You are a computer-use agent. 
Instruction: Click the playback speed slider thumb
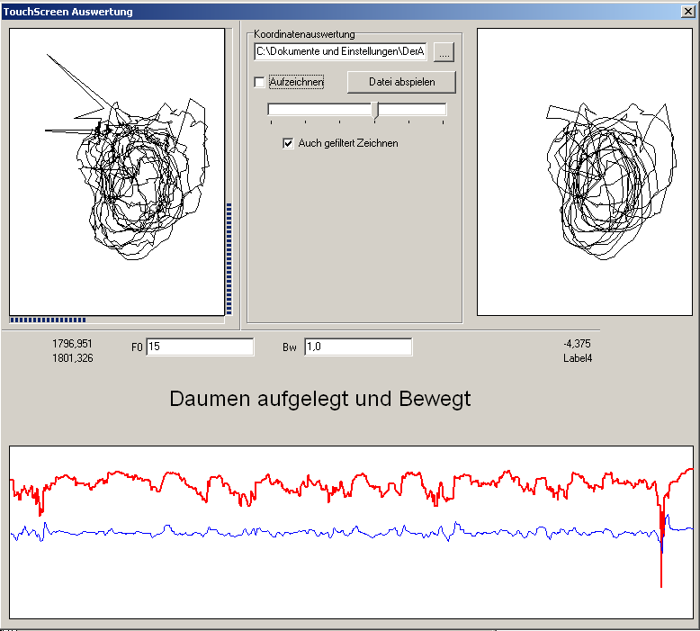point(375,111)
